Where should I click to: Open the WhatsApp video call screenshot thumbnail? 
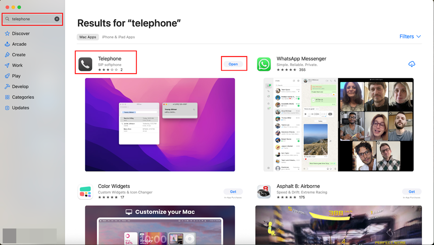(376, 125)
